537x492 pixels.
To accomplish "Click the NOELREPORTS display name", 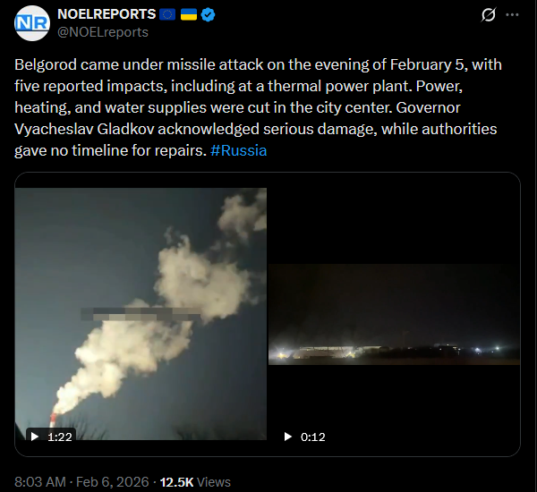I will coord(107,14).
